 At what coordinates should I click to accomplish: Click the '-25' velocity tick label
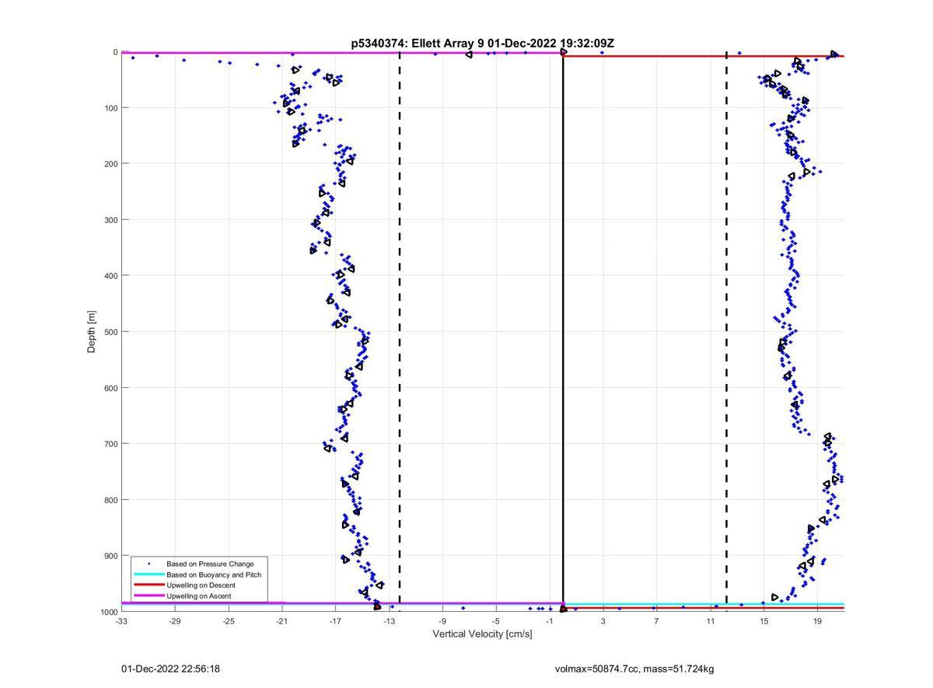click(229, 621)
